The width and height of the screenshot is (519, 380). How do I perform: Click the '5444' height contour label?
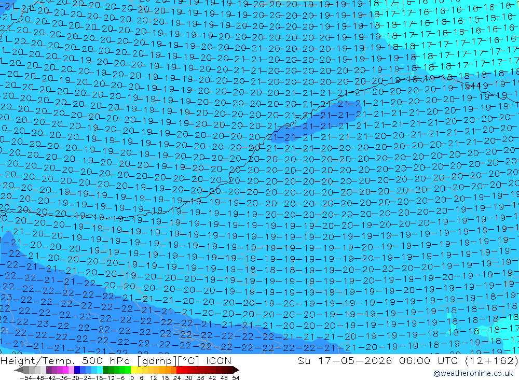473,86
